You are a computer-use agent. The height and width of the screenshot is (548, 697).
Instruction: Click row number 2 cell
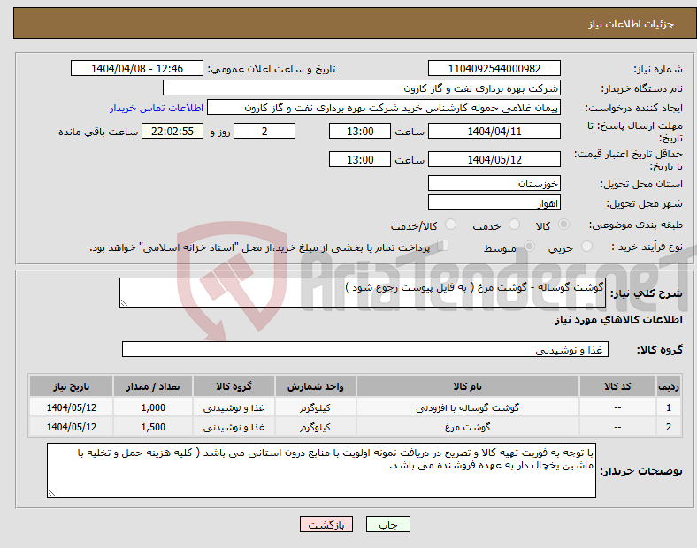669,427
